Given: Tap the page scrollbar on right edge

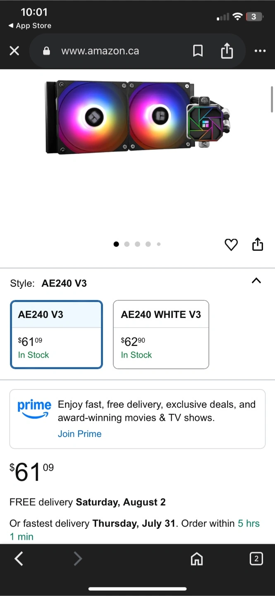Looking at the screenshot, I should coord(272,99).
